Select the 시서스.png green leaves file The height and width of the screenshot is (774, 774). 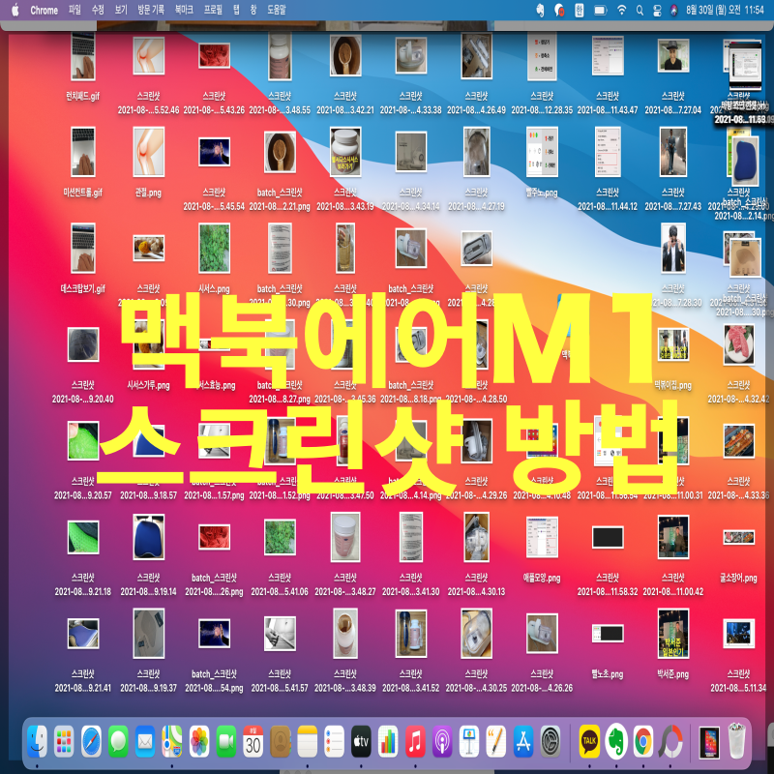214,249
